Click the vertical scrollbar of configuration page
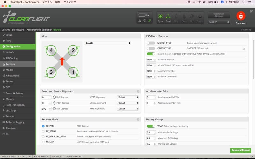The image size is (255, 159). click(253, 59)
